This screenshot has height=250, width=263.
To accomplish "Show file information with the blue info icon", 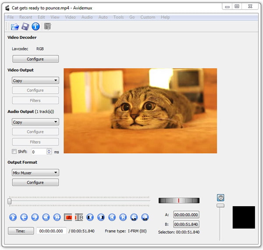I will [36, 27].
